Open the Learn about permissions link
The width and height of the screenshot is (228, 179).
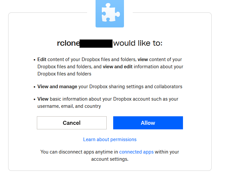pyautogui.click(x=110, y=139)
